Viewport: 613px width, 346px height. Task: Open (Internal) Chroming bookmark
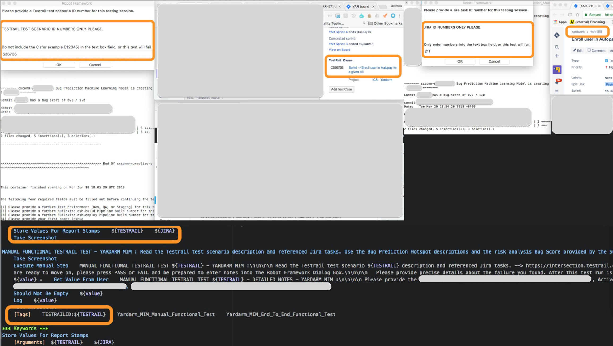tap(588, 22)
